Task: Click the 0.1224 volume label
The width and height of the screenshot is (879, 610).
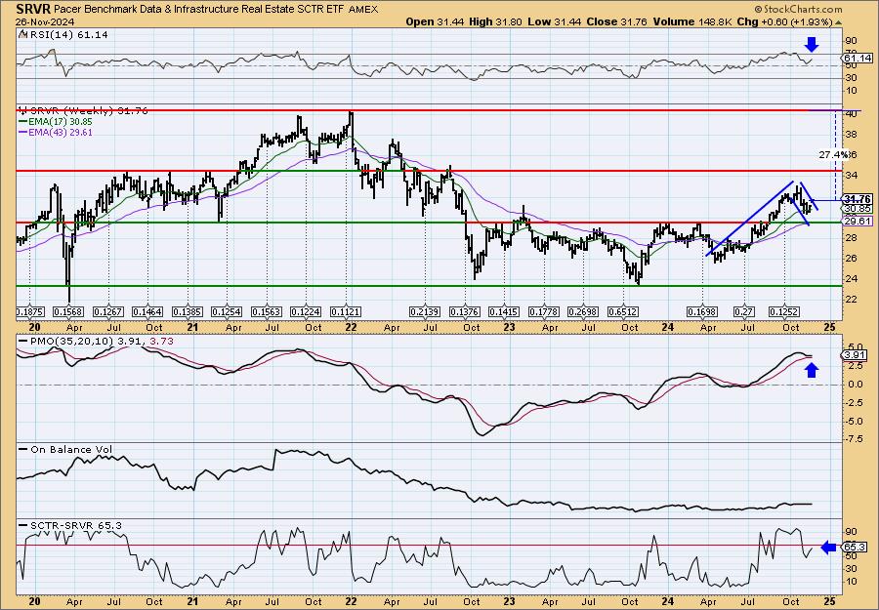Action: pyautogui.click(x=306, y=311)
